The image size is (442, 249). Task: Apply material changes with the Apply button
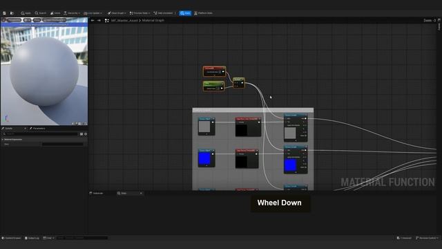[26, 13]
